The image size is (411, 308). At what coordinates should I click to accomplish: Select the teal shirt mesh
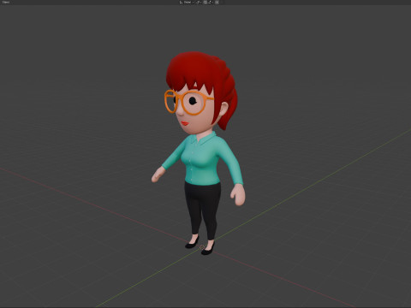click(x=204, y=161)
